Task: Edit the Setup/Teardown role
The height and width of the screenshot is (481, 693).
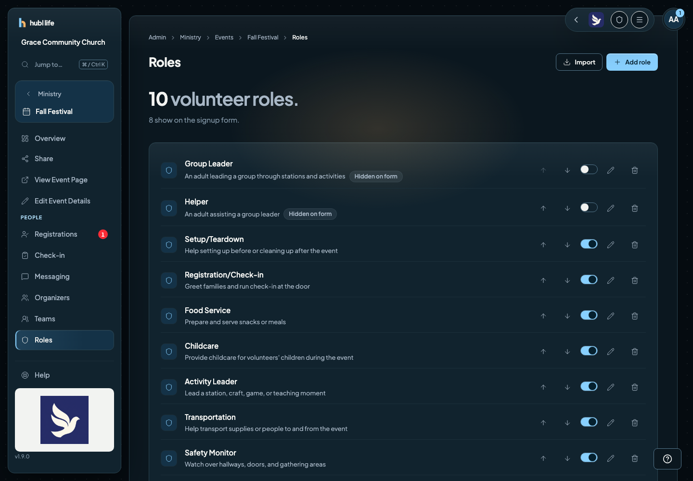Action: pyautogui.click(x=611, y=245)
